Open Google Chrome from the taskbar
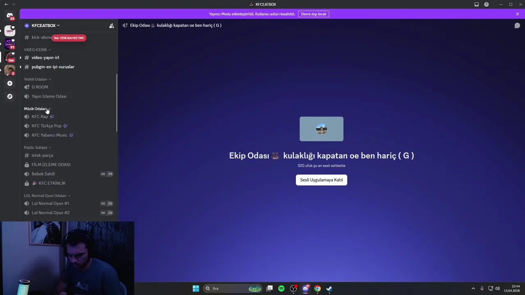Screen dimensions: 525x295 click(317, 288)
